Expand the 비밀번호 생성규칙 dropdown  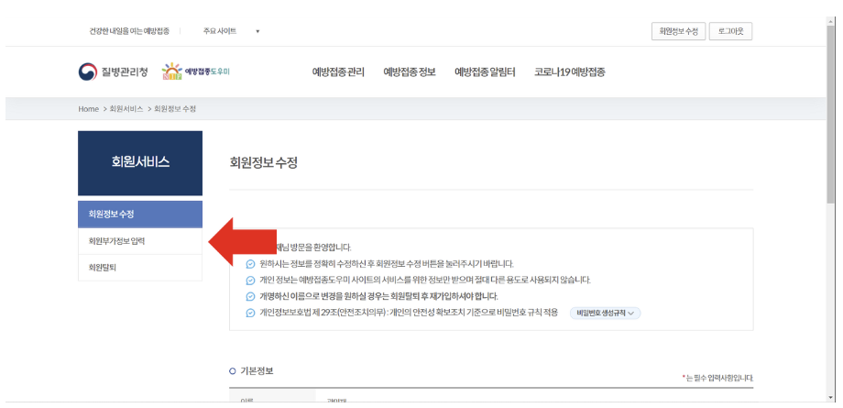click(x=605, y=313)
